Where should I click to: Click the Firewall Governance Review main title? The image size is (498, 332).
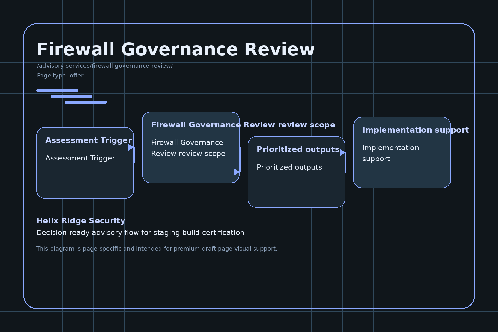pos(175,50)
